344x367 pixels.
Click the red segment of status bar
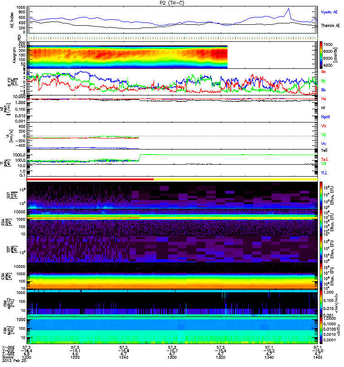[90, 179]
